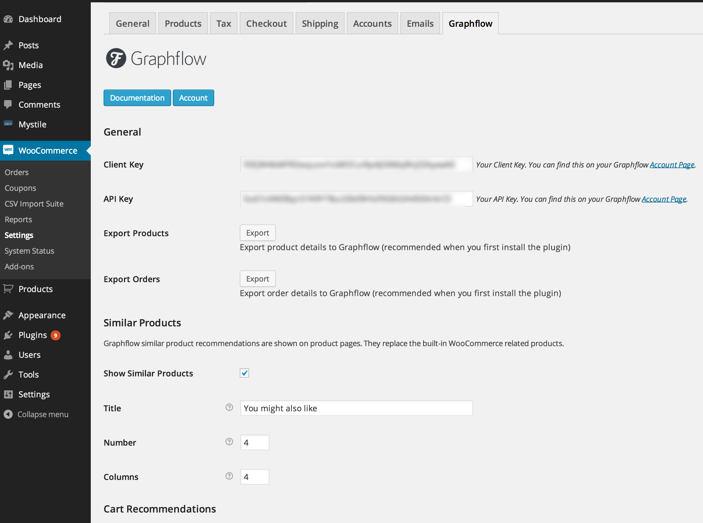The width and height of the screenshot is (703, 523).
Task: Click the Client Key input field
Action: [356, 164]
